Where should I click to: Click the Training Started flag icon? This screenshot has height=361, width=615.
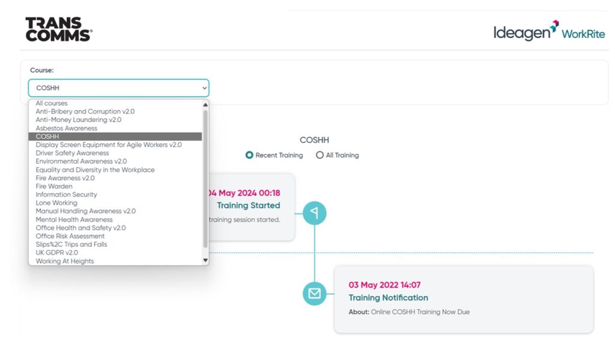tap(314, 213)
